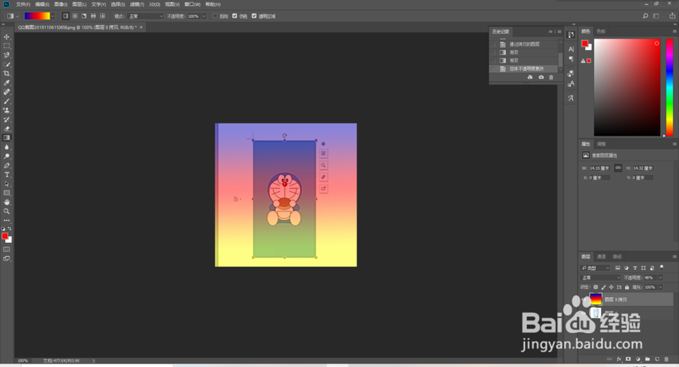Open the Character panel icon

571,49
